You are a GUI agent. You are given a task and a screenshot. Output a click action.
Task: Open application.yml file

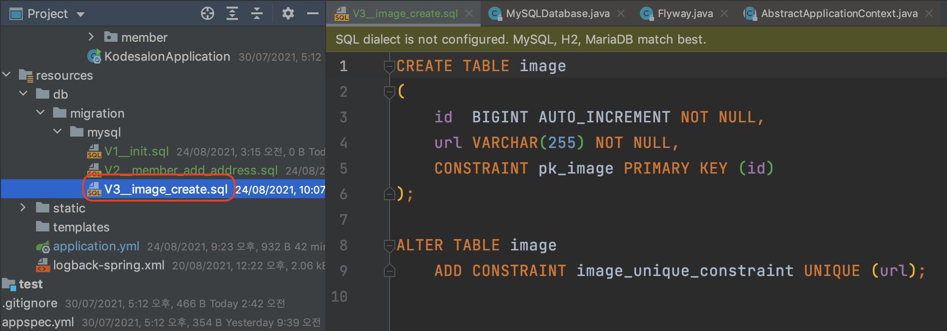(x=96, y=246)
